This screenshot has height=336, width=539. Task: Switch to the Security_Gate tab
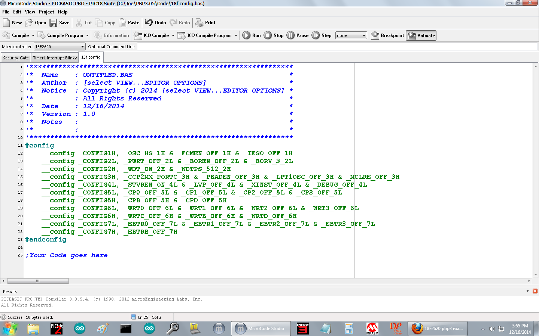point(16,58)
